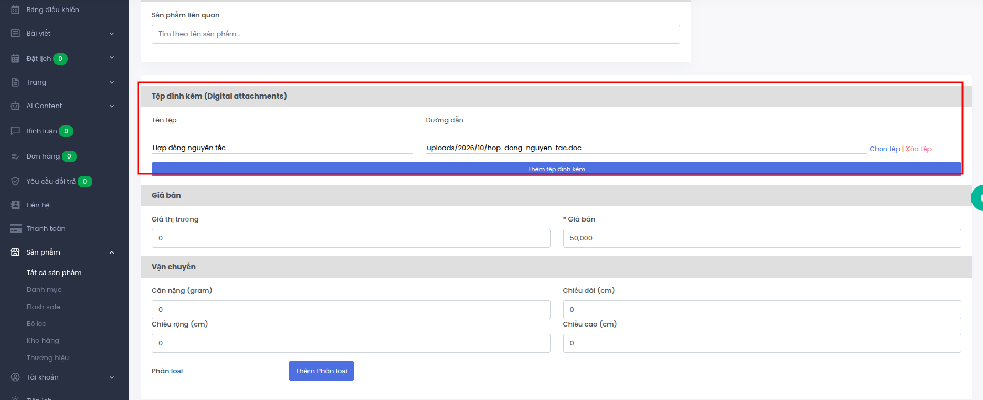Click Thêm tệp đính kèm button
This screenshot has width=983, height=400.
[556, 169]
